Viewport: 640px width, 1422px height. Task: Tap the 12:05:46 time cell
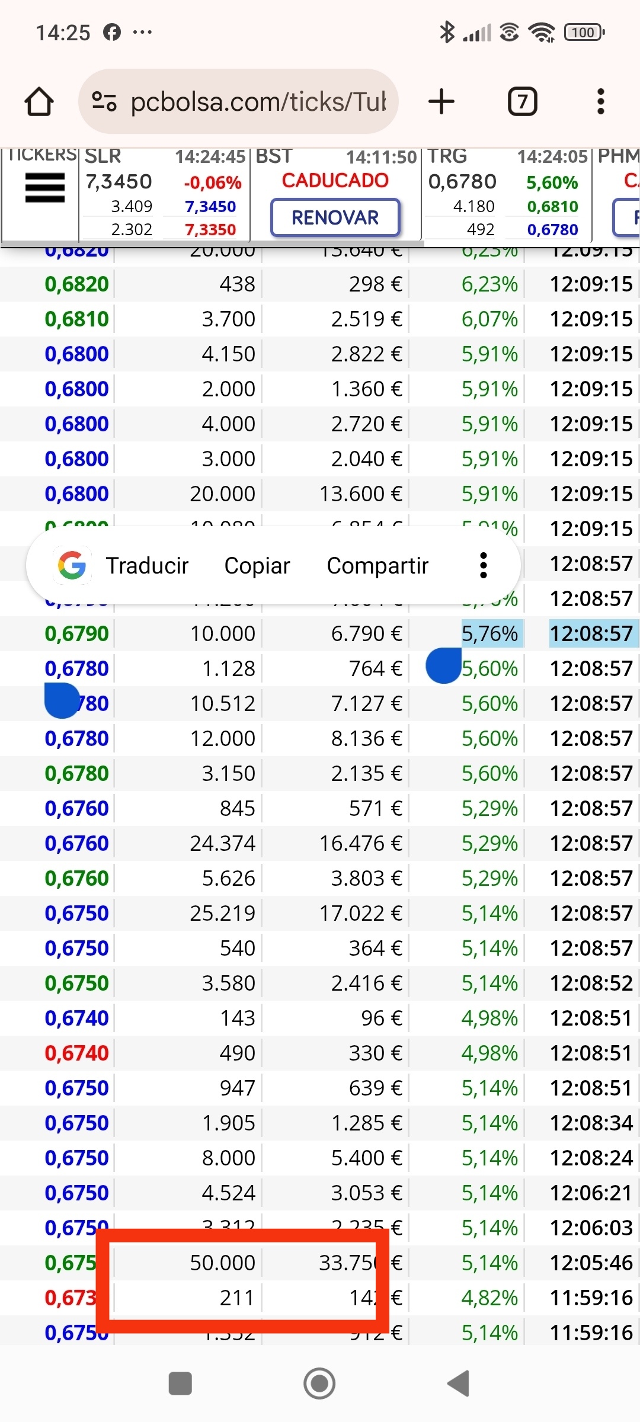(591, 1263)
